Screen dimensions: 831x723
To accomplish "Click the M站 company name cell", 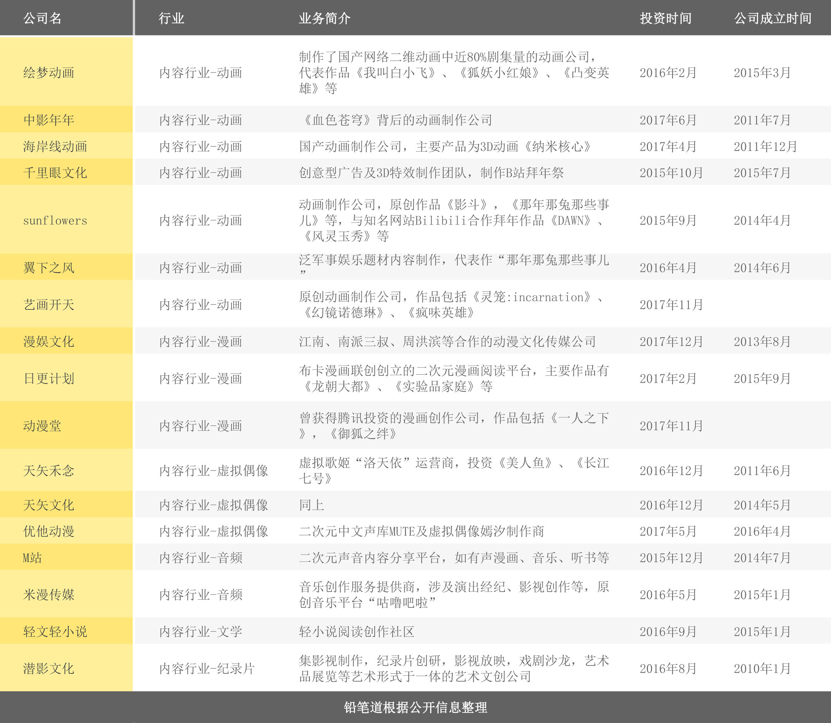I will pyautogui.click(x=32, y=558).
